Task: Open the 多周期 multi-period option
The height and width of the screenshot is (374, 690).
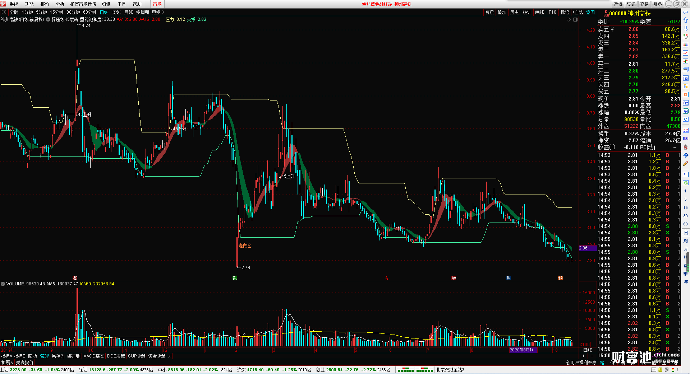Action: coord(142,12)
